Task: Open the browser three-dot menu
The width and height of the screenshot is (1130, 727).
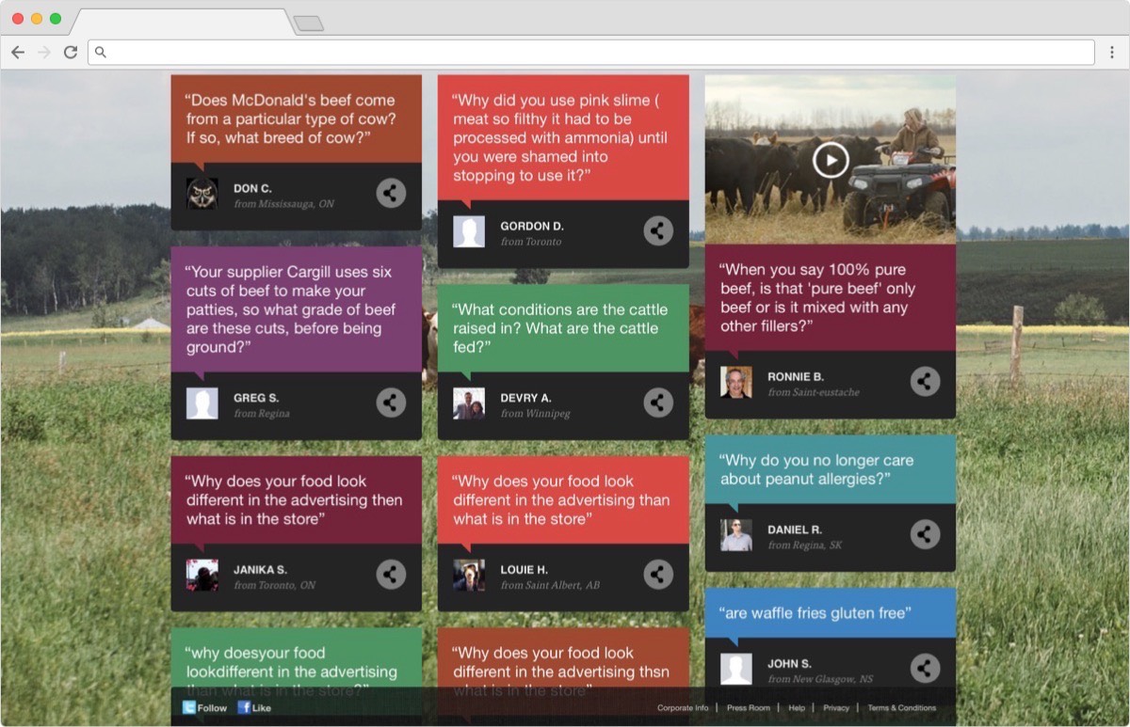Action: [x=1112, y=53]
